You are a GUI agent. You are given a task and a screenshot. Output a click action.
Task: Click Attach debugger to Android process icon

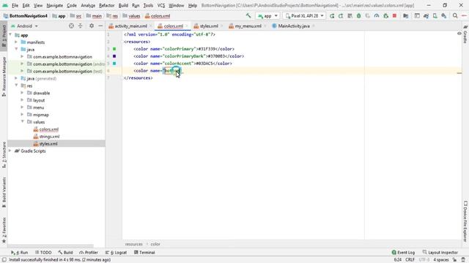386,16
